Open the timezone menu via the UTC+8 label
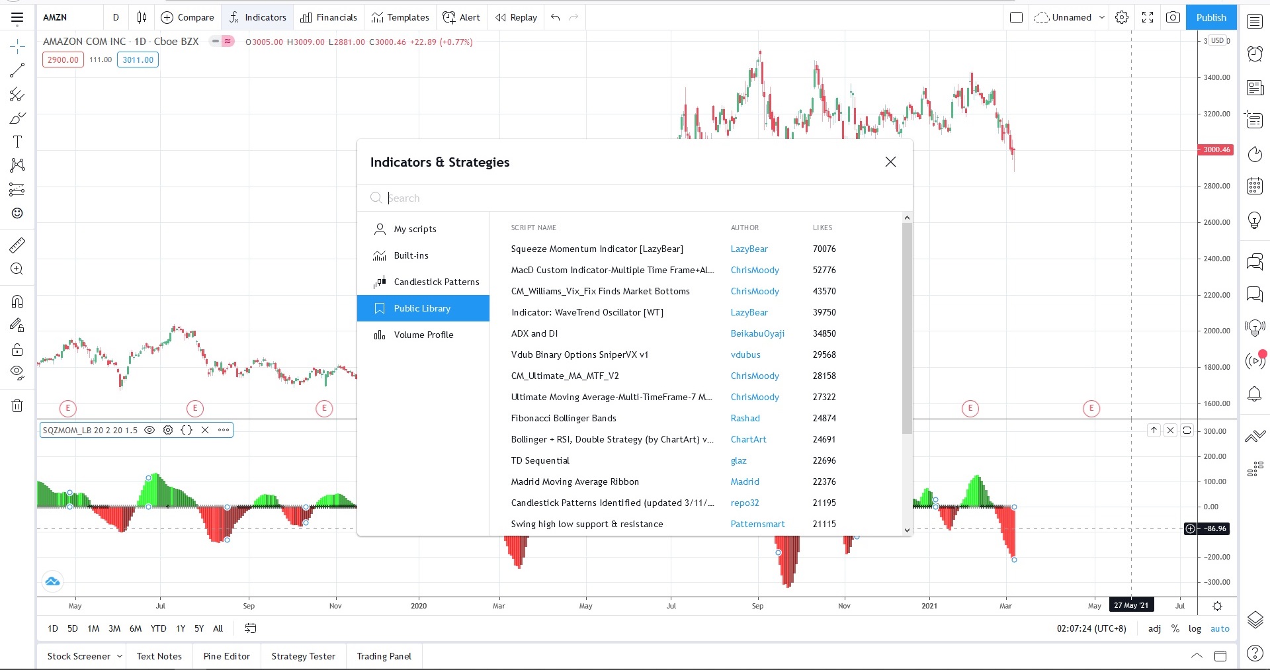Viewport: 1270px width, 670px height. pyautogui.click(x=1092, y=629)
